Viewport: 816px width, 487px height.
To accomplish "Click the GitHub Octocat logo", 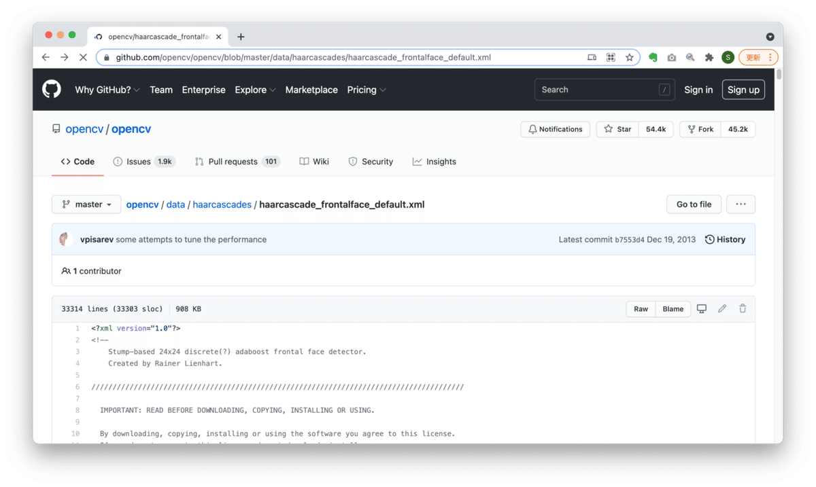I will (52, 89).
